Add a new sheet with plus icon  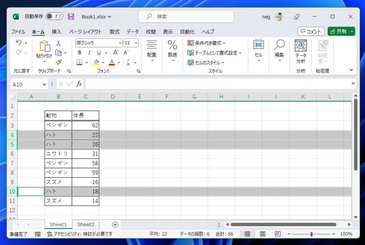pos(115,224)
